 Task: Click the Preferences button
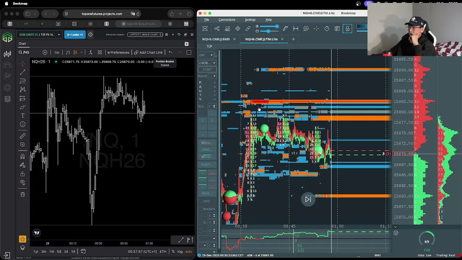tap(118, 52)
